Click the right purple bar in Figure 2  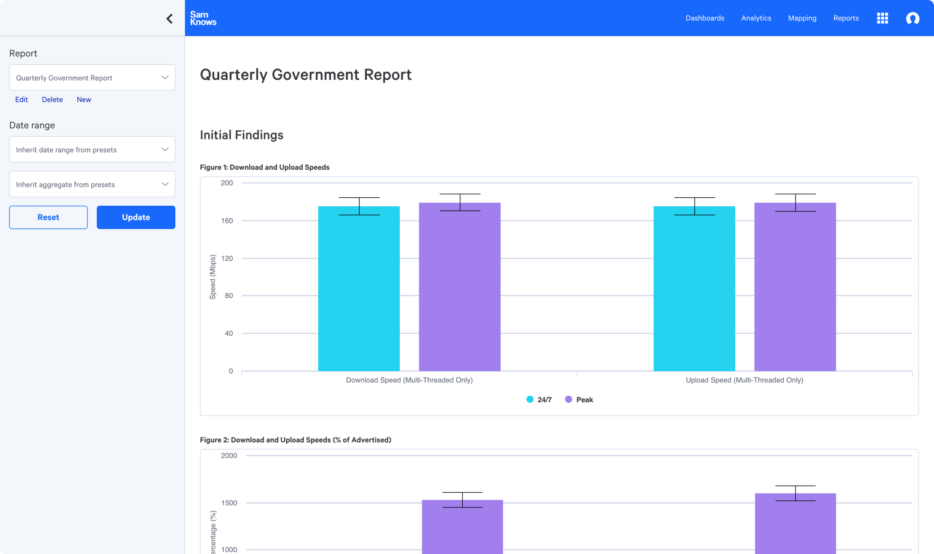coord(795,523)
